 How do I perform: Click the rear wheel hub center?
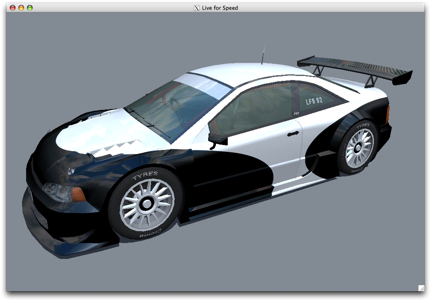358,148
